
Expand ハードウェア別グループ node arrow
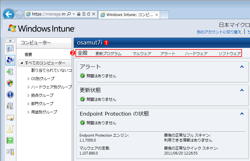[x=28, y=87]
